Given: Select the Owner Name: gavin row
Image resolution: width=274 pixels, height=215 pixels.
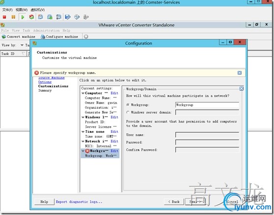Looking at the screenshot, I should (101, 103).
